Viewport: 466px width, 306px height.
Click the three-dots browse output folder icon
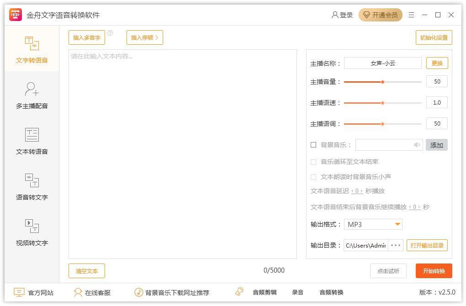tap(396, 245)
